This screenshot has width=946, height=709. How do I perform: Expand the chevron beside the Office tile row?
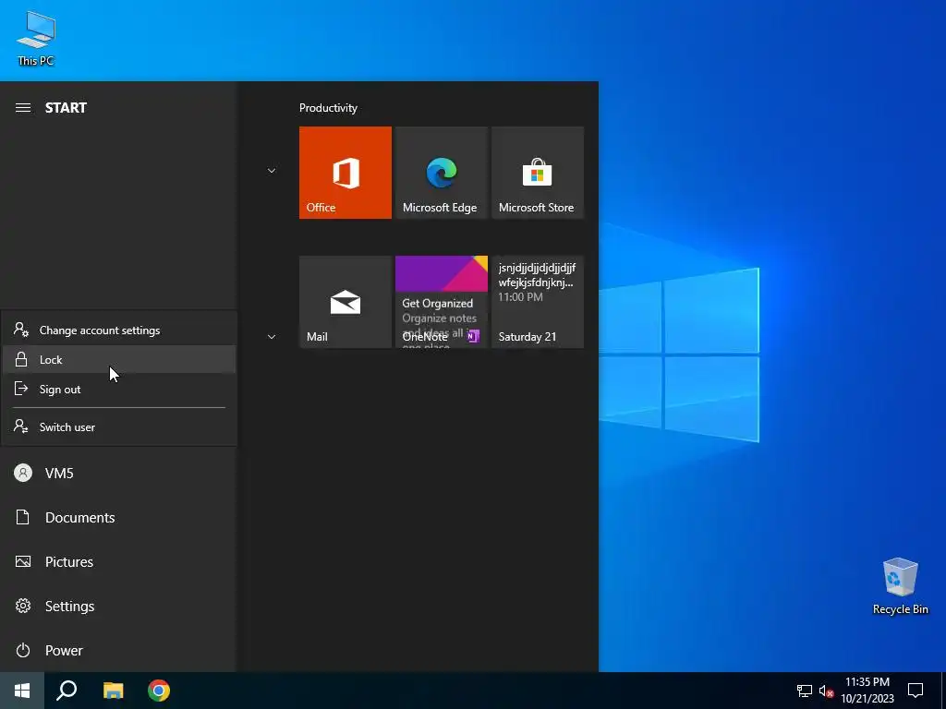tap(272, 171)
